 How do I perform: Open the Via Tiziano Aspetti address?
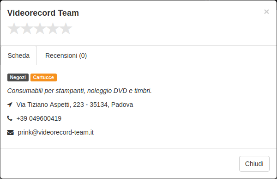(x=74, y=105)
